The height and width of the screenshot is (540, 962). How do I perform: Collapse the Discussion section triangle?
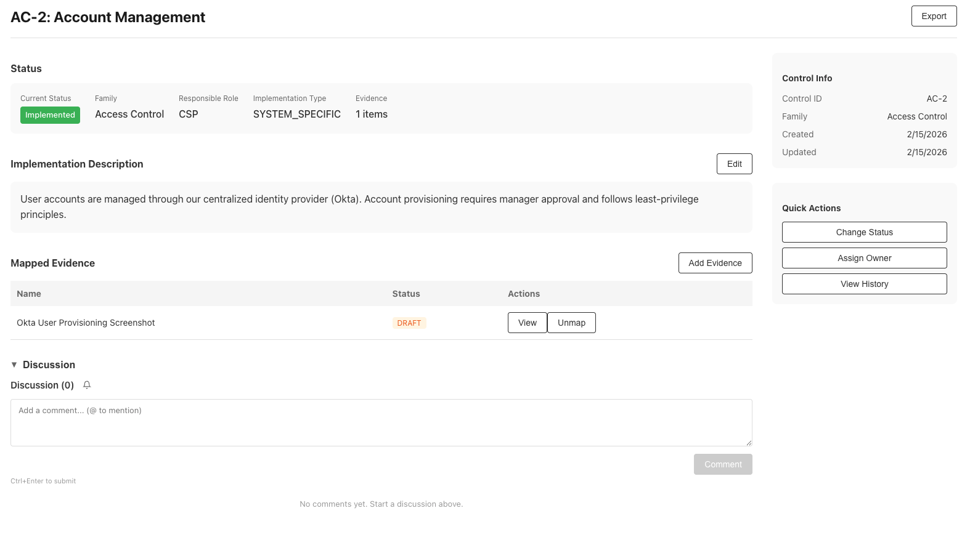point(14,364)
